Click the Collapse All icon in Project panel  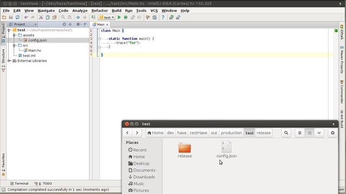click(70, 24)
